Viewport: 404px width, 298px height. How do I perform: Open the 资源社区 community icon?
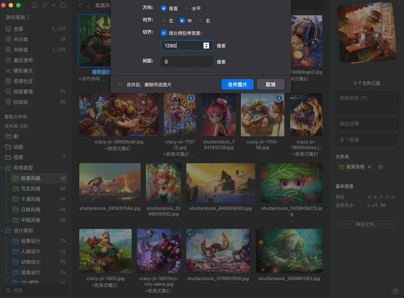pos(8,81)
